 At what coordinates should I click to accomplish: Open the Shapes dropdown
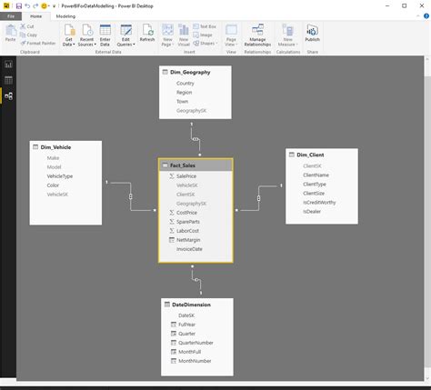tap(205, 44)
